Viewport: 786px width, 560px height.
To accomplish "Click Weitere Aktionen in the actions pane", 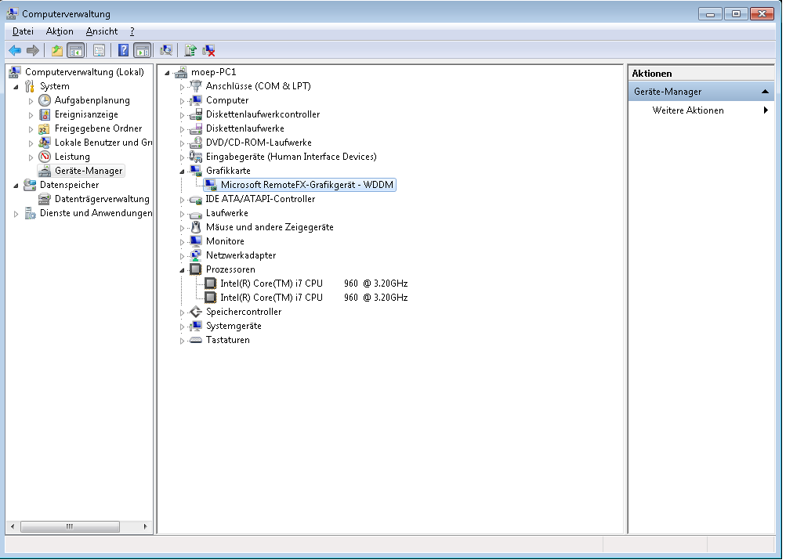I will pyautogui.click(x=688, y=110).
